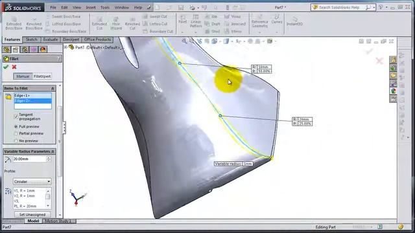Viewport: 415px width, 233px height.
Task: Open the FeatureManager design tree tab icon
Action: click(x=6, y=49)
